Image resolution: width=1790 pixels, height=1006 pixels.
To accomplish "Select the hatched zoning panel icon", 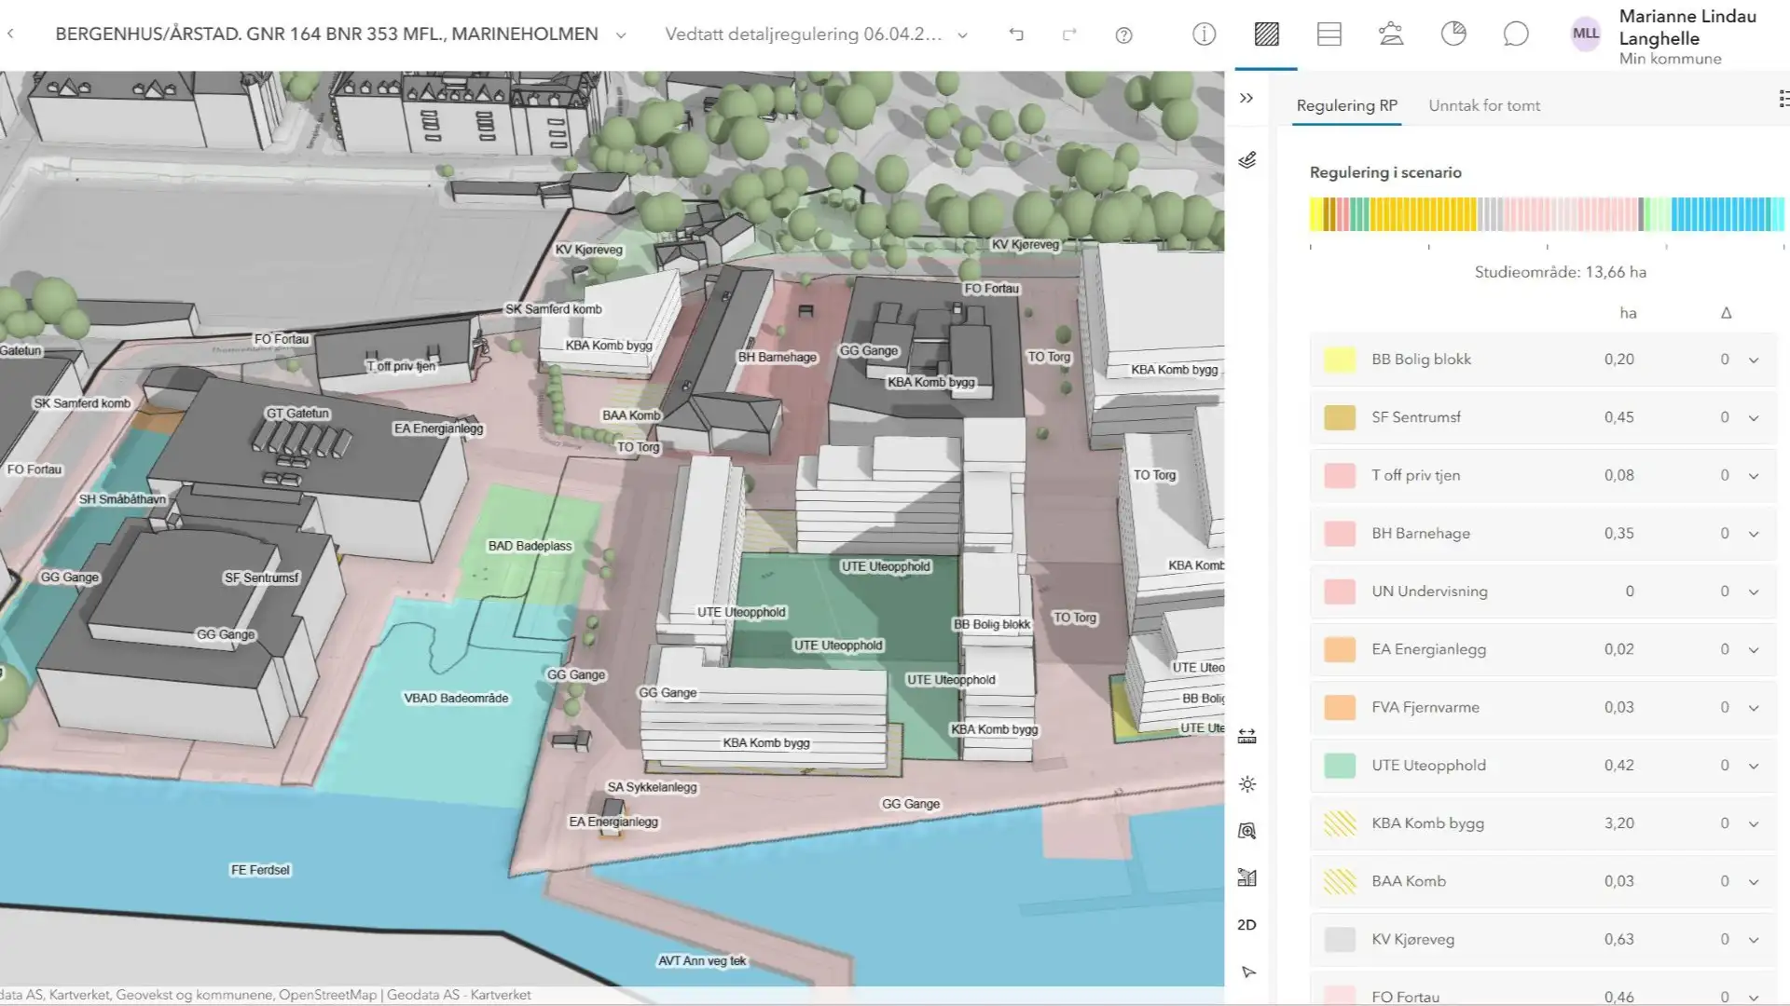I will coord(1266,34).
